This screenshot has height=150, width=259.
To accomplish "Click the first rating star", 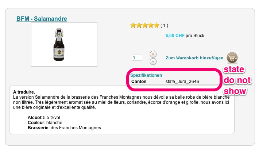I will click(133, 25).
